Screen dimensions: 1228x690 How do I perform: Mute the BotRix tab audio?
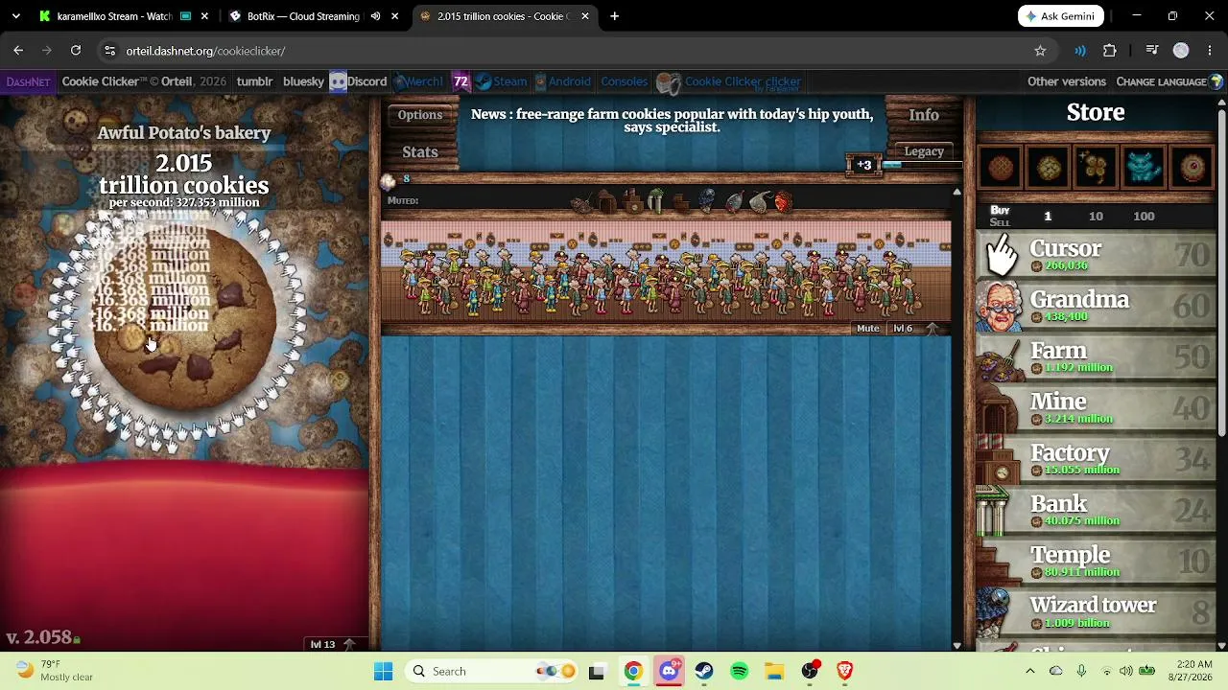coord(375,16)
